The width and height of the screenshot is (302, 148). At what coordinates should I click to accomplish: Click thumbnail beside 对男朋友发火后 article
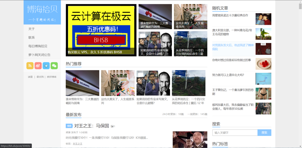pyautogui.click(x=263, y=49)
